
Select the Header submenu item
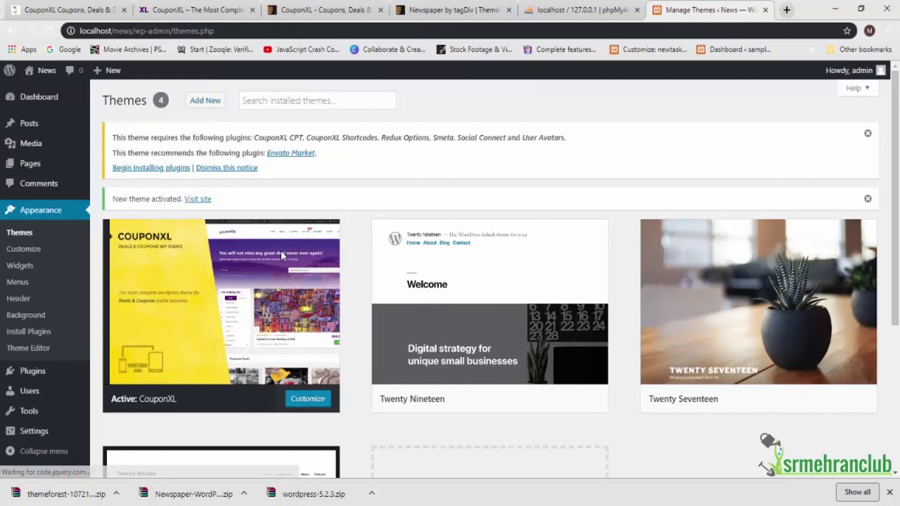(x=18, y=299)
